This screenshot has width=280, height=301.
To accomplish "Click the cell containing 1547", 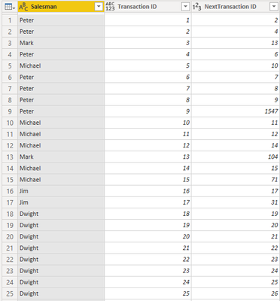I will click(x=236, y=111).
